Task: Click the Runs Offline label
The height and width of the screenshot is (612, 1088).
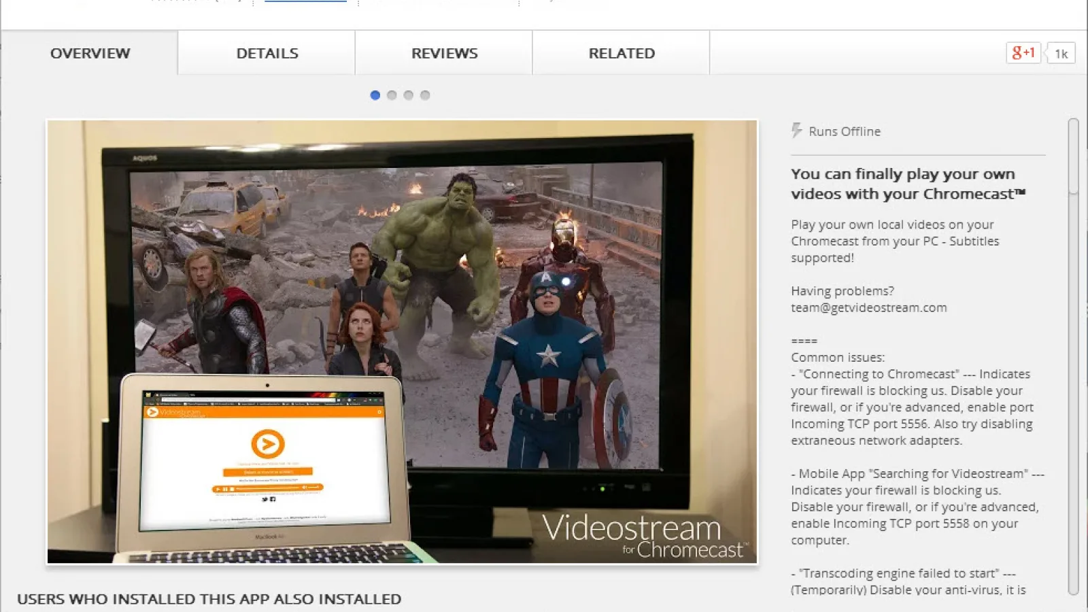Action: pos(845,131)
